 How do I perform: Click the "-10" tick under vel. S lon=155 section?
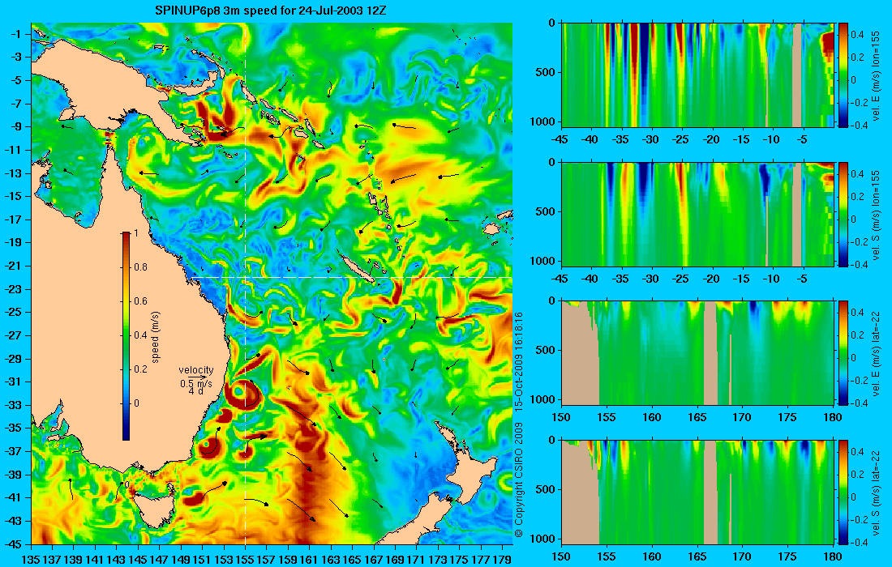771,279
